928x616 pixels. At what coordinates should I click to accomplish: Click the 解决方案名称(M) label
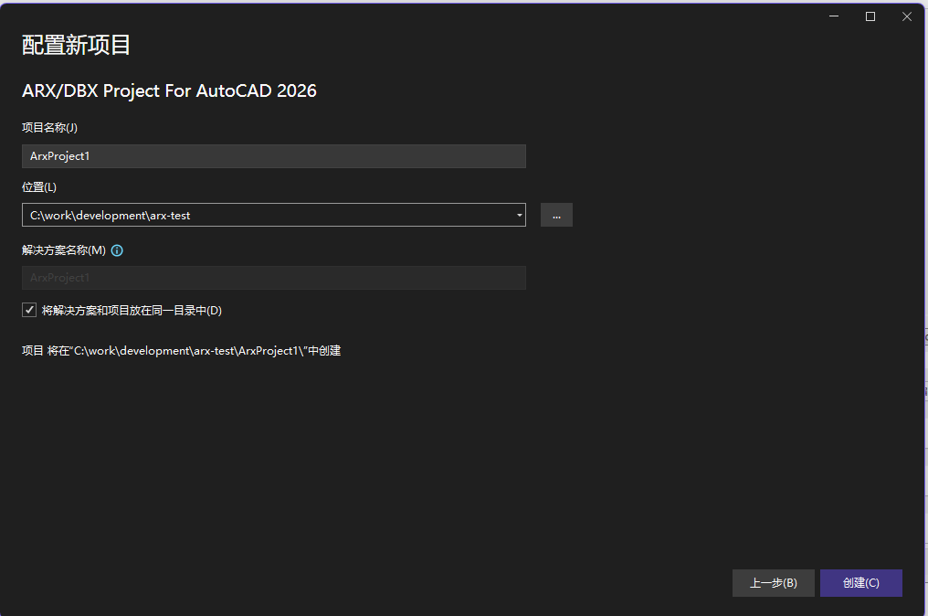coord(64,250)
